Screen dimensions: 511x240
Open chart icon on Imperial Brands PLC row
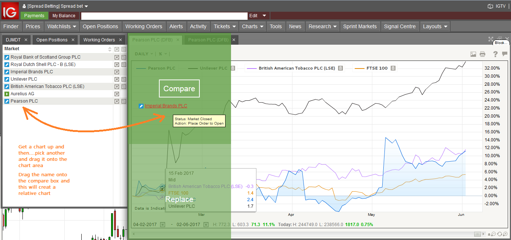(117, 72)
